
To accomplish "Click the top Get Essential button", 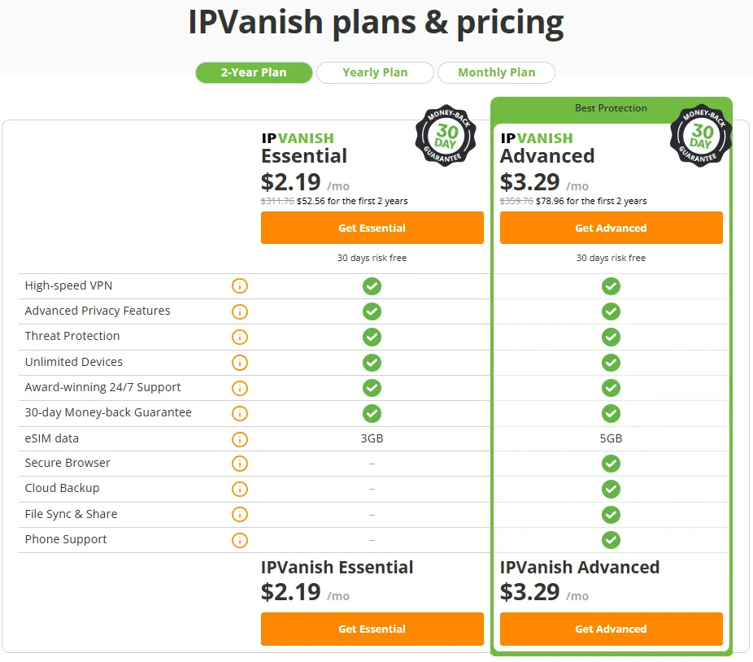I will click(372, 228).
